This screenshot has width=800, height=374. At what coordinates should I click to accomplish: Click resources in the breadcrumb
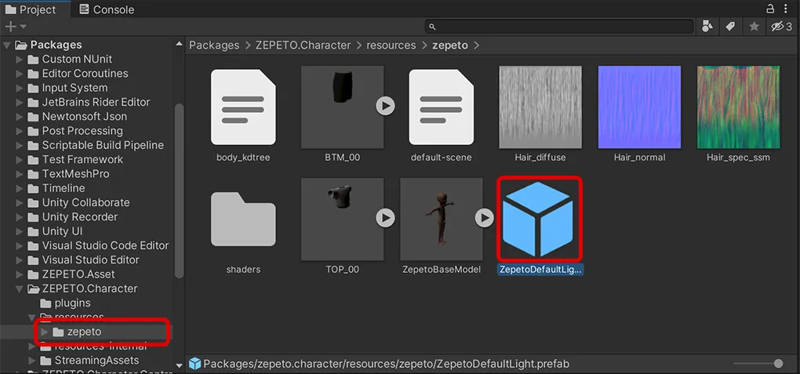(x=391, y=45)
